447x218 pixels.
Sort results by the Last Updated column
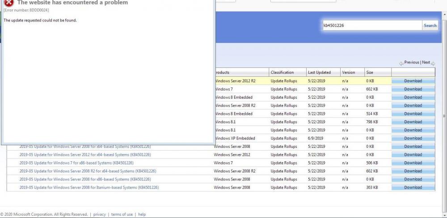click(x=319, y=72)
